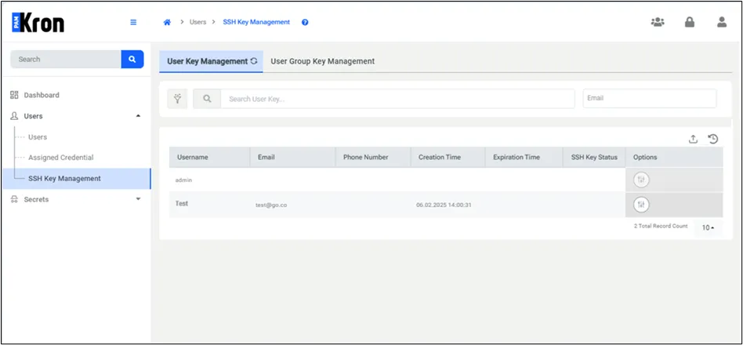This screenshot has height=345, width=743.
Task: Click the upload export icon above table
Action: pos(694,139)
